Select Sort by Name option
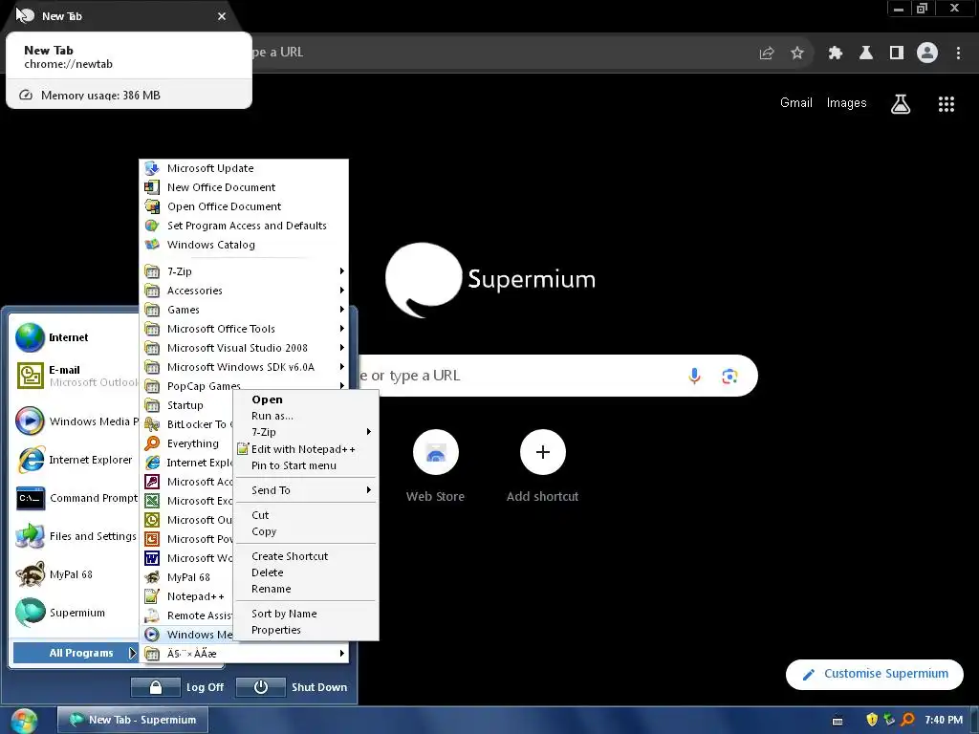Viewport: 979px width, 734px height. point(306,615)
